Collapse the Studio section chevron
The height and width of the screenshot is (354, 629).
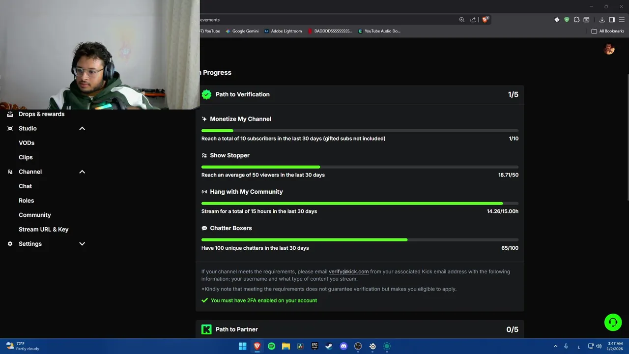click(x=82, y=128)
